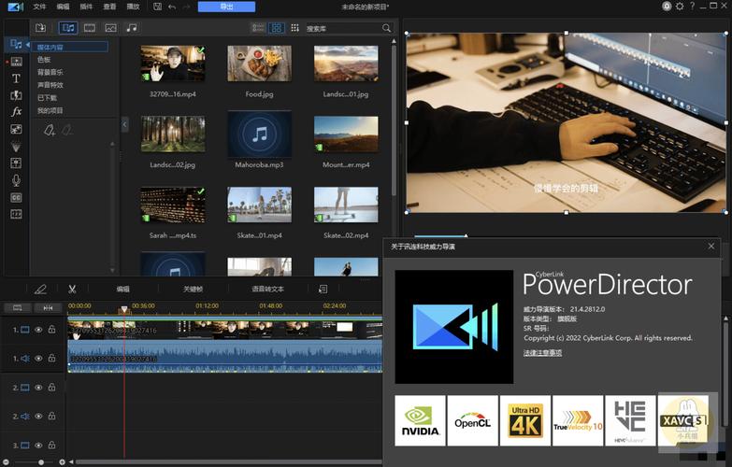Show all media types filter
This screenshot has height=467, width=732.
[x=68, y=28]
